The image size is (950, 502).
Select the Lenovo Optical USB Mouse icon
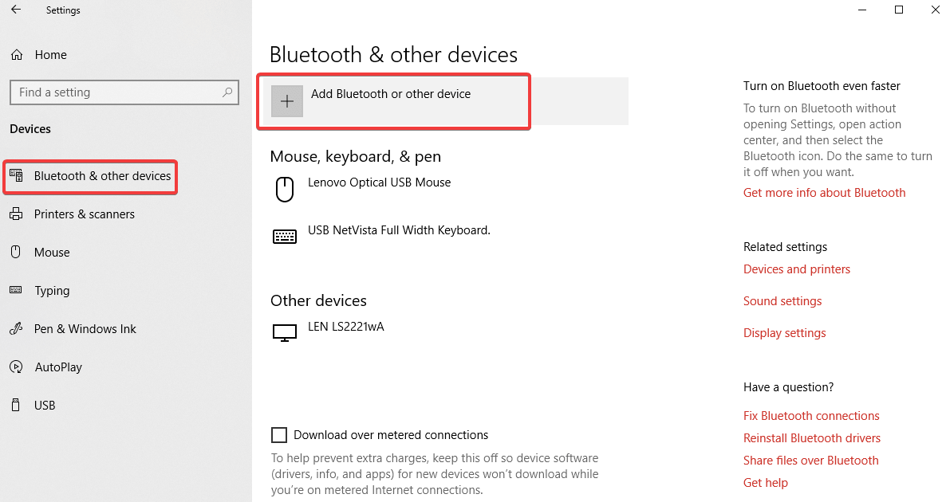[285, 190]
